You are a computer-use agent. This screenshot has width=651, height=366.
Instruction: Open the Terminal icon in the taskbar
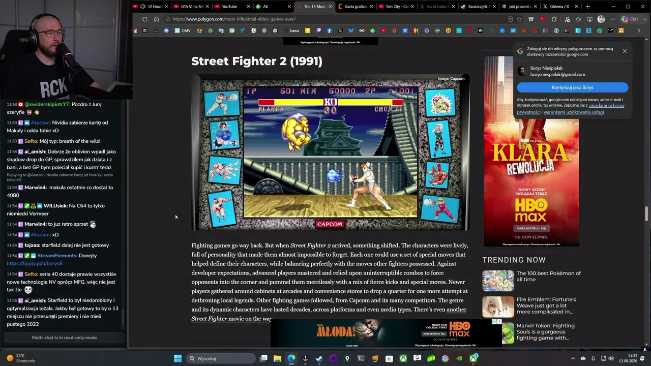[x=361, y=358]
